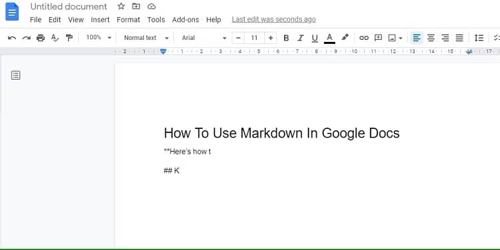Add a comment
The image size is (500, 250).
(378, 38)
